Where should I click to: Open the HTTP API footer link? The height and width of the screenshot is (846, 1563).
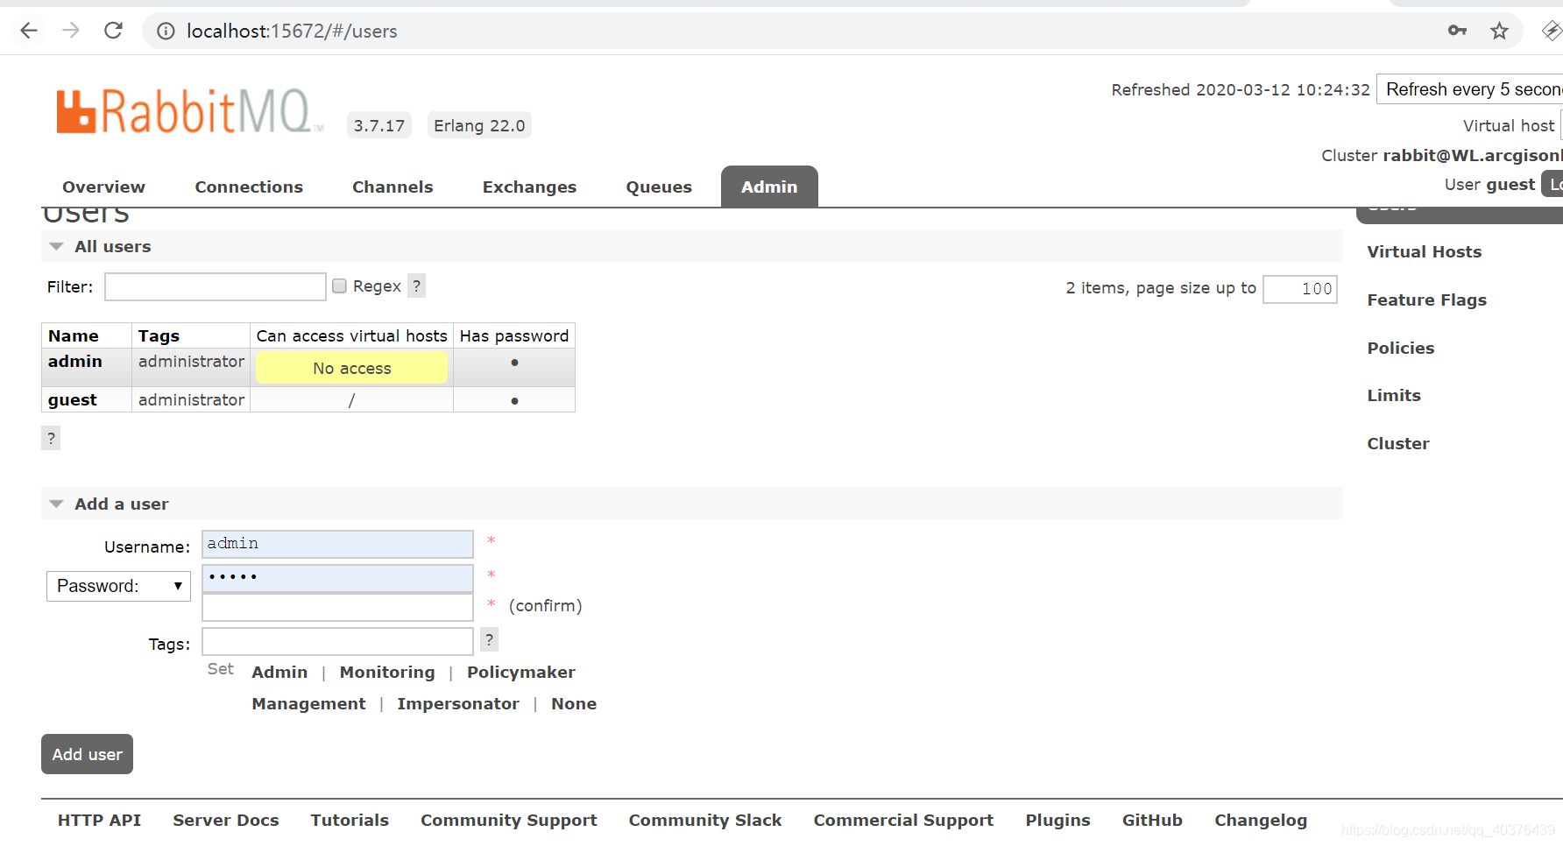(x=99, y=820)
